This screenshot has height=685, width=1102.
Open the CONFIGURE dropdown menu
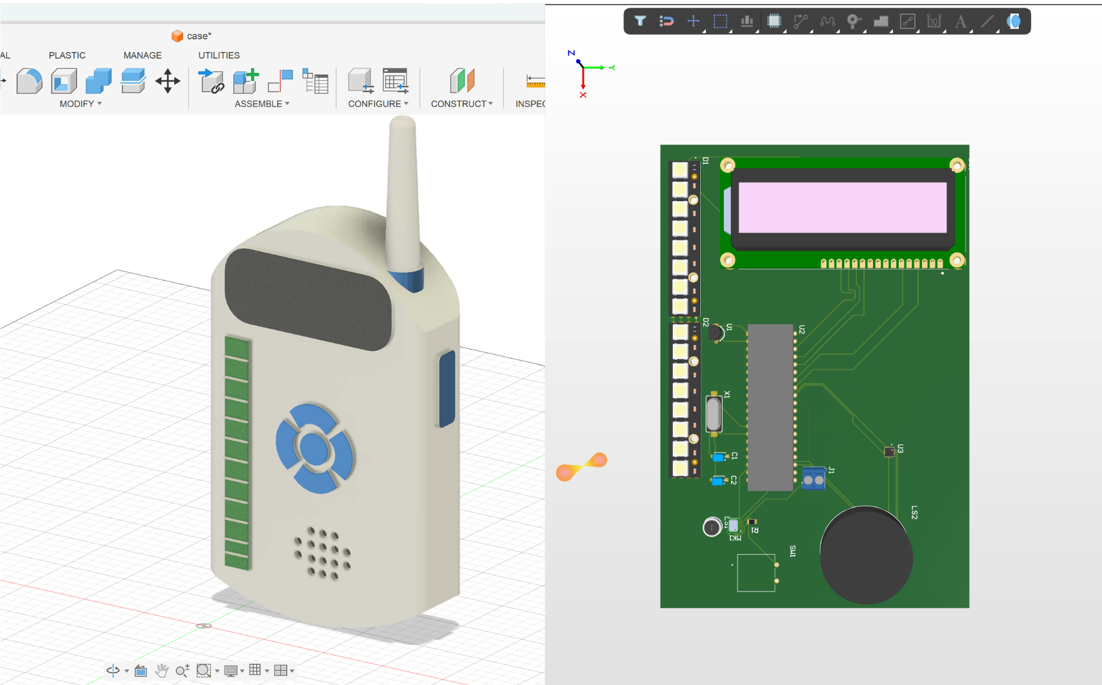378,104
